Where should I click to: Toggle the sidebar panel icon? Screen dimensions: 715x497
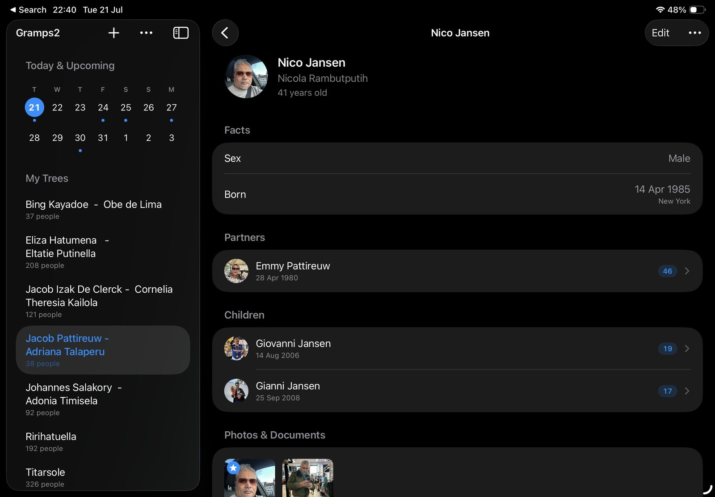pos(181,33)
